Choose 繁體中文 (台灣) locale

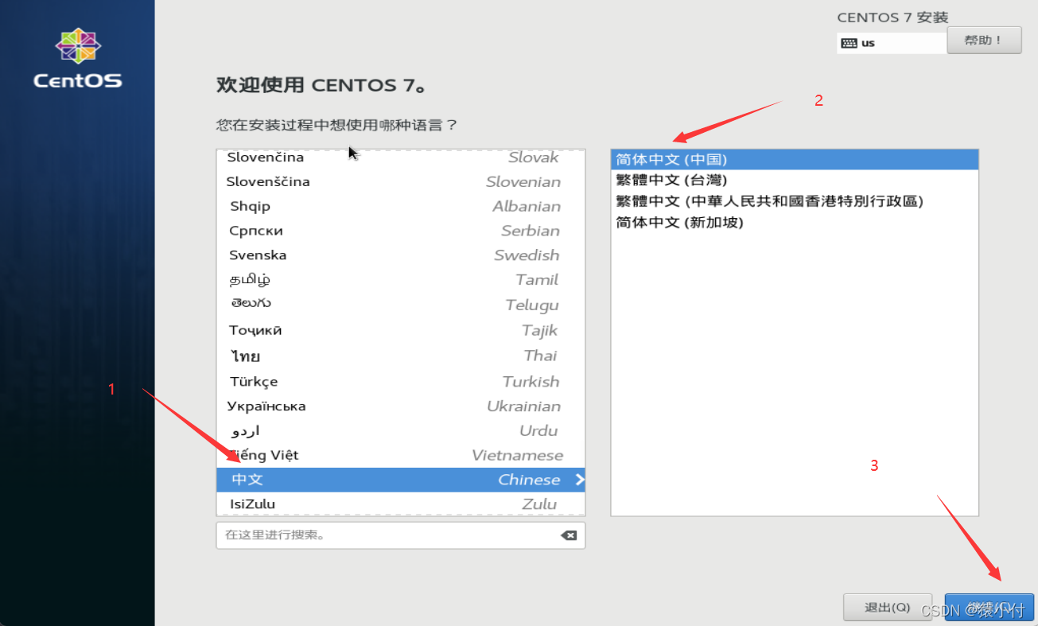pos(795,181)
